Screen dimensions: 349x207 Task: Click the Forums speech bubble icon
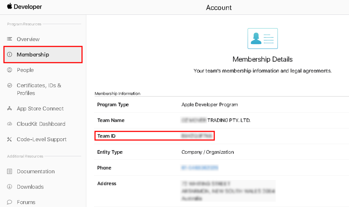tap(9, 202)
